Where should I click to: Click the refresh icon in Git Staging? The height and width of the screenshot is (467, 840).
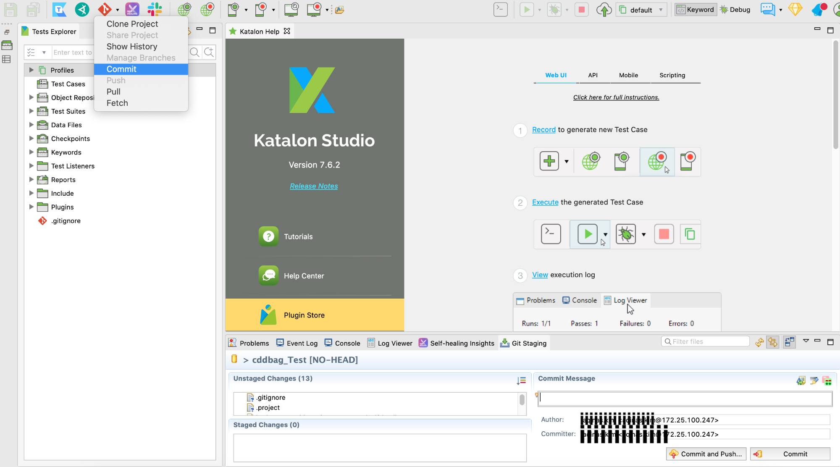point(759,342)
